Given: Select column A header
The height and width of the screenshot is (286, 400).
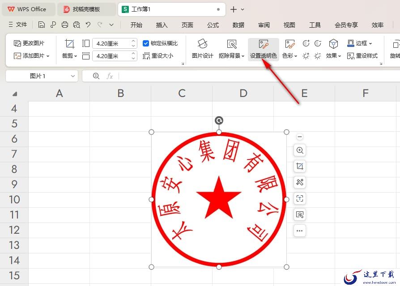Looking at the screenshot, I should pyautogui.click(x=59, y=93).
